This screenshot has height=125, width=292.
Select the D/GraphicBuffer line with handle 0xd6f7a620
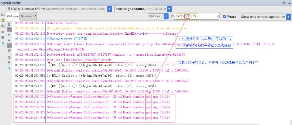[x=102, y=91]
